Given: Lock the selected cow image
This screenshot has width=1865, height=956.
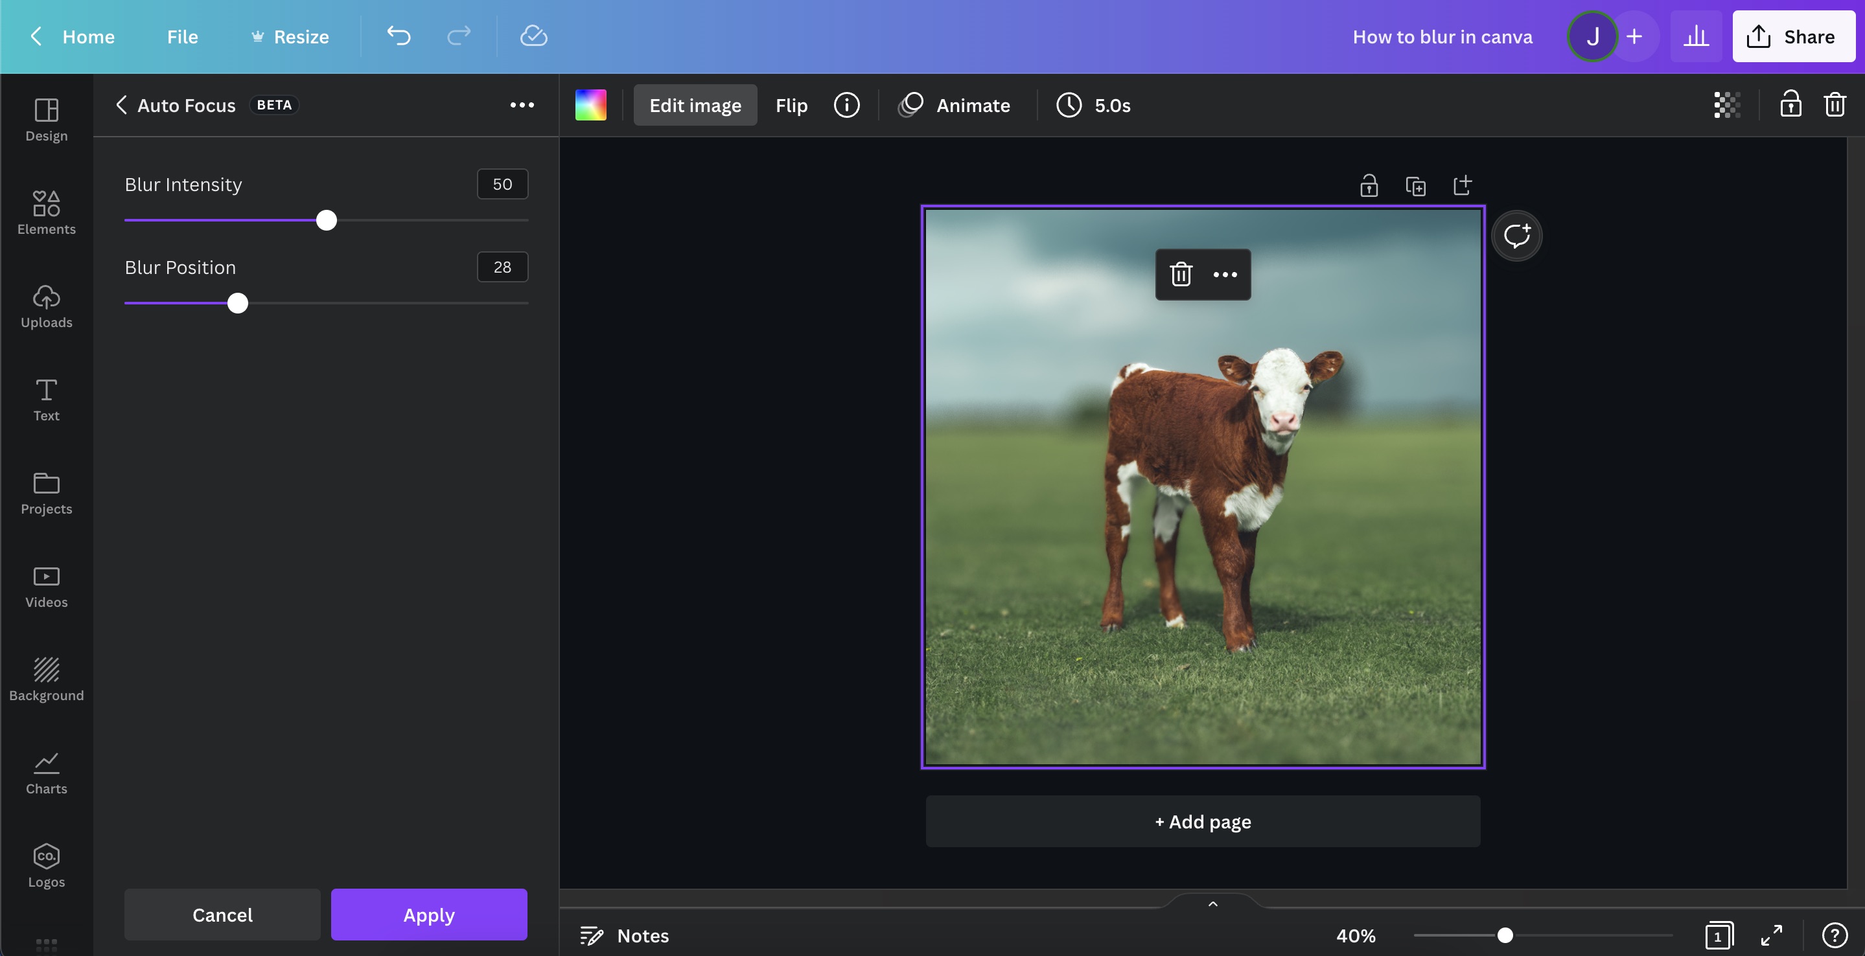Looking at the screenshot, I should click(x=1370, y=185).
